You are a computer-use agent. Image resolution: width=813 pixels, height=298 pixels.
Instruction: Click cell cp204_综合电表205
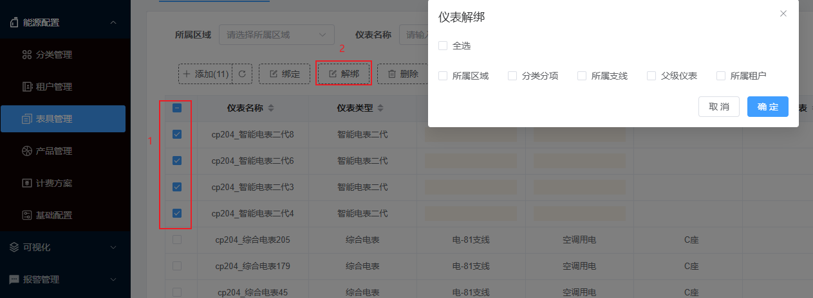pos(252,240)
